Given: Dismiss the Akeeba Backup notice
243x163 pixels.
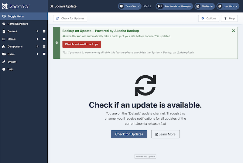Looking at the screenshot, I should click(x=233, y=31).
